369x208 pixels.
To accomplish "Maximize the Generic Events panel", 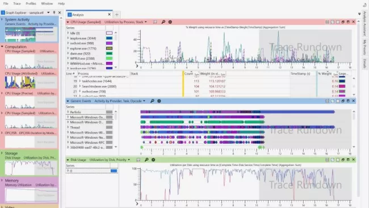I will pyautogui.click(x=348, y=101).
